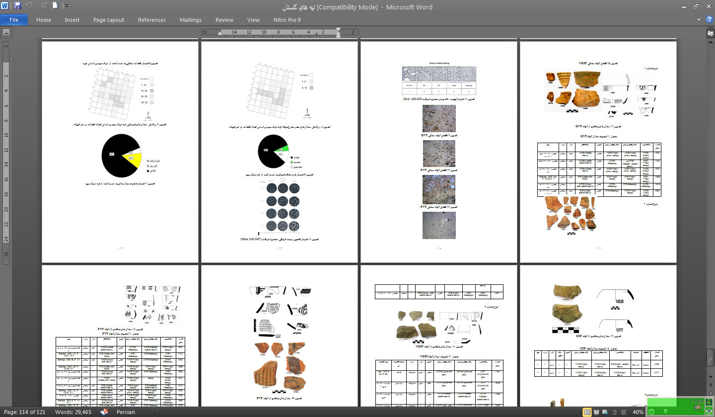The image size is (715, 417).
Task: Open the Page Layout tab
Action: 108,20
